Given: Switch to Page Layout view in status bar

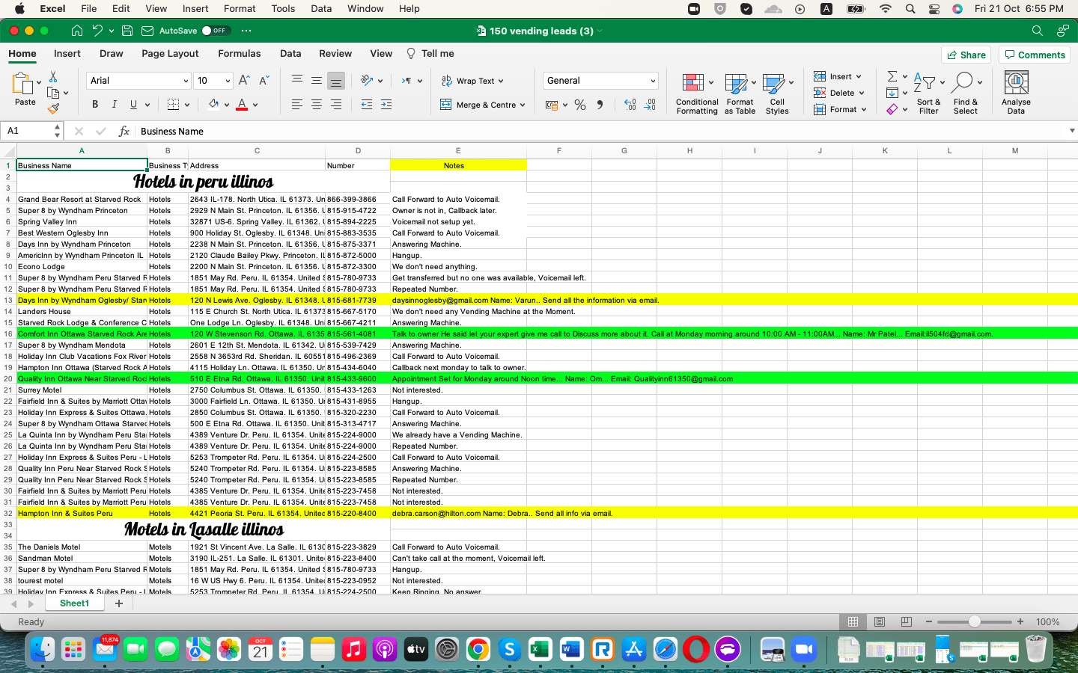Looking at the screenshot, I should tap(880, 622).
